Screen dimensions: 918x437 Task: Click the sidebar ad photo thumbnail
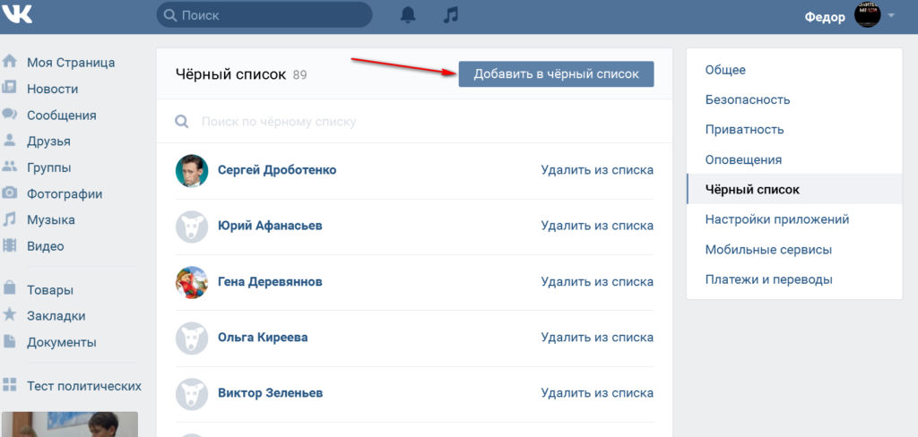click(x=70, y=424)
